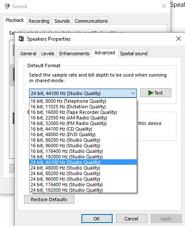The width and height of the screenshot is (185, 226).
Task: Choose 24 bit, 88200 Hz (Studio Quality)
Action: click(x=83, y=173)
